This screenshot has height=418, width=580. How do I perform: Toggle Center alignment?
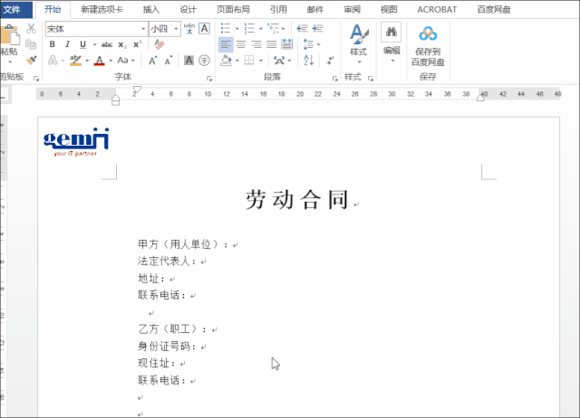(241, 44)
